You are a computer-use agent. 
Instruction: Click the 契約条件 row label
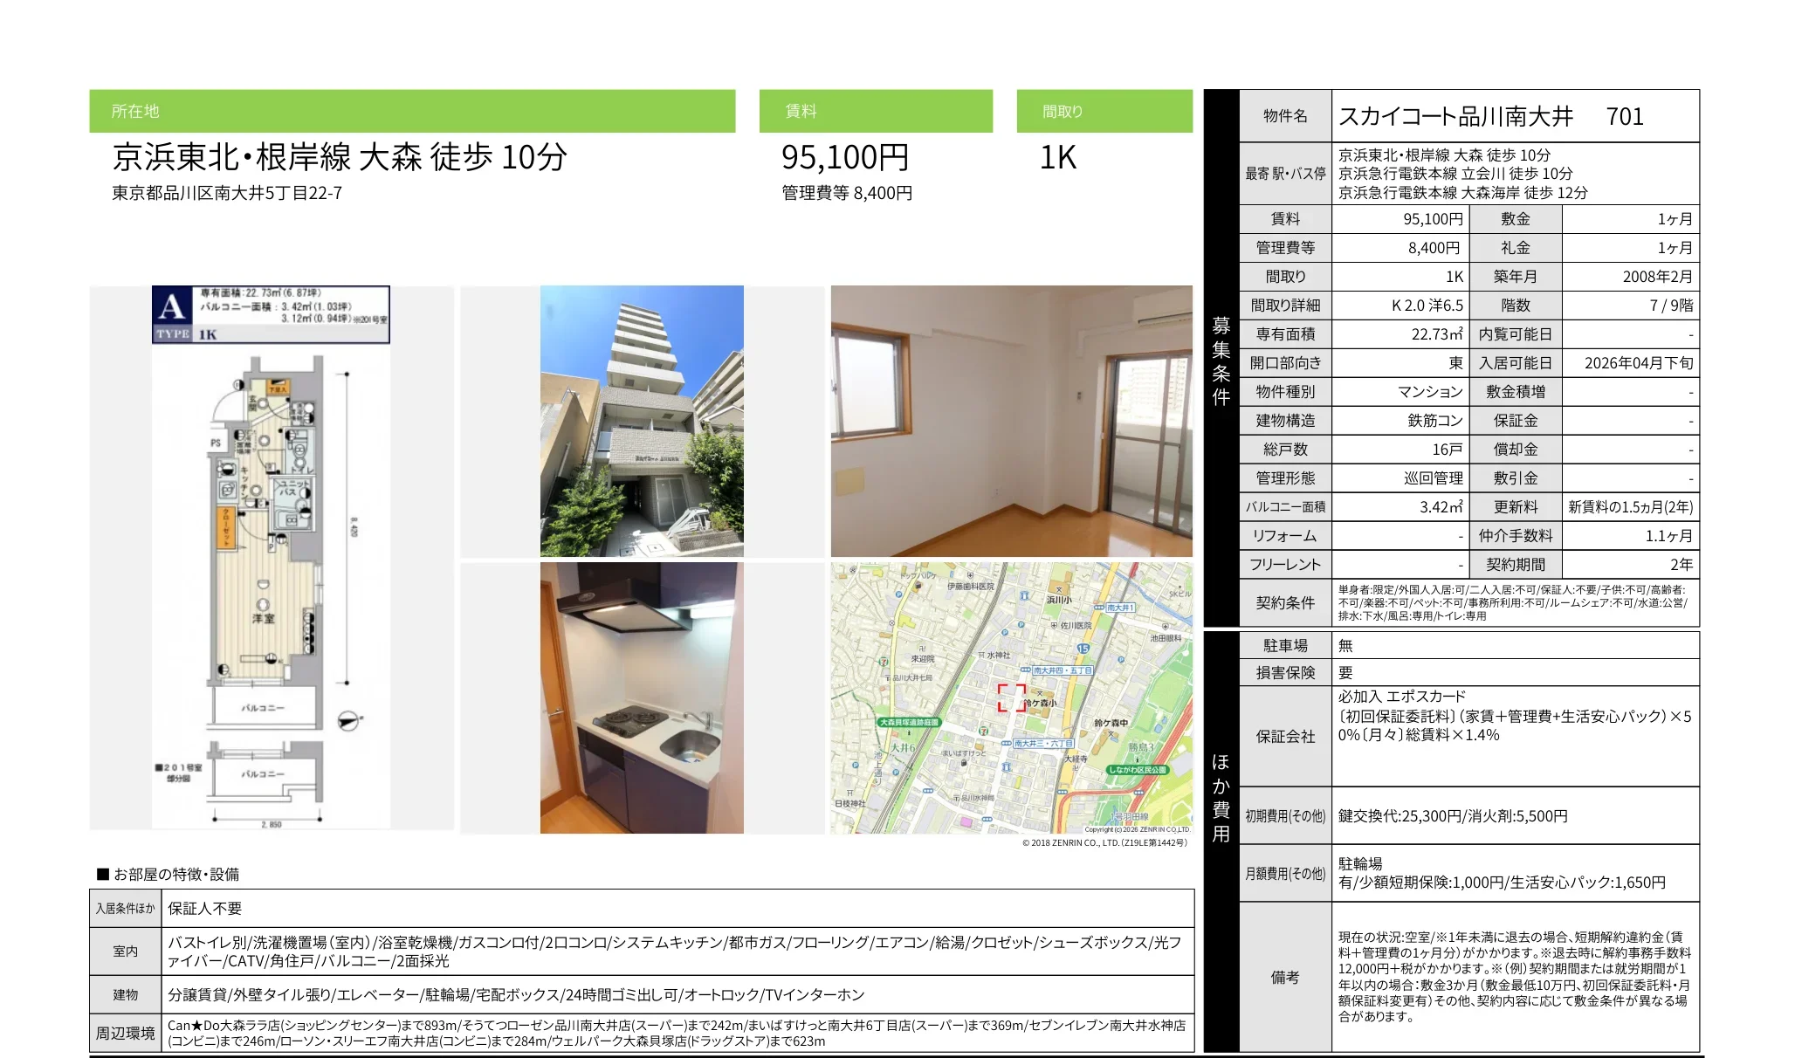[1284, 602]
